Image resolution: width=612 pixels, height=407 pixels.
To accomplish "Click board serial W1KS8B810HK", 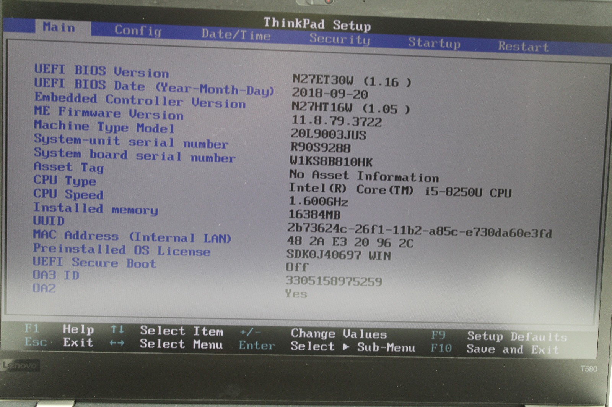I will point(331,162).
